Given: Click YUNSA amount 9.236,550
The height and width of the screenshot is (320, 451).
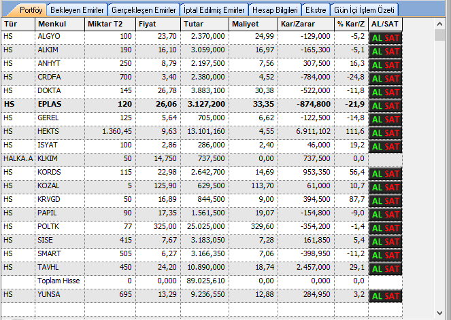Looking at the screenshot, I should (207, 294).
